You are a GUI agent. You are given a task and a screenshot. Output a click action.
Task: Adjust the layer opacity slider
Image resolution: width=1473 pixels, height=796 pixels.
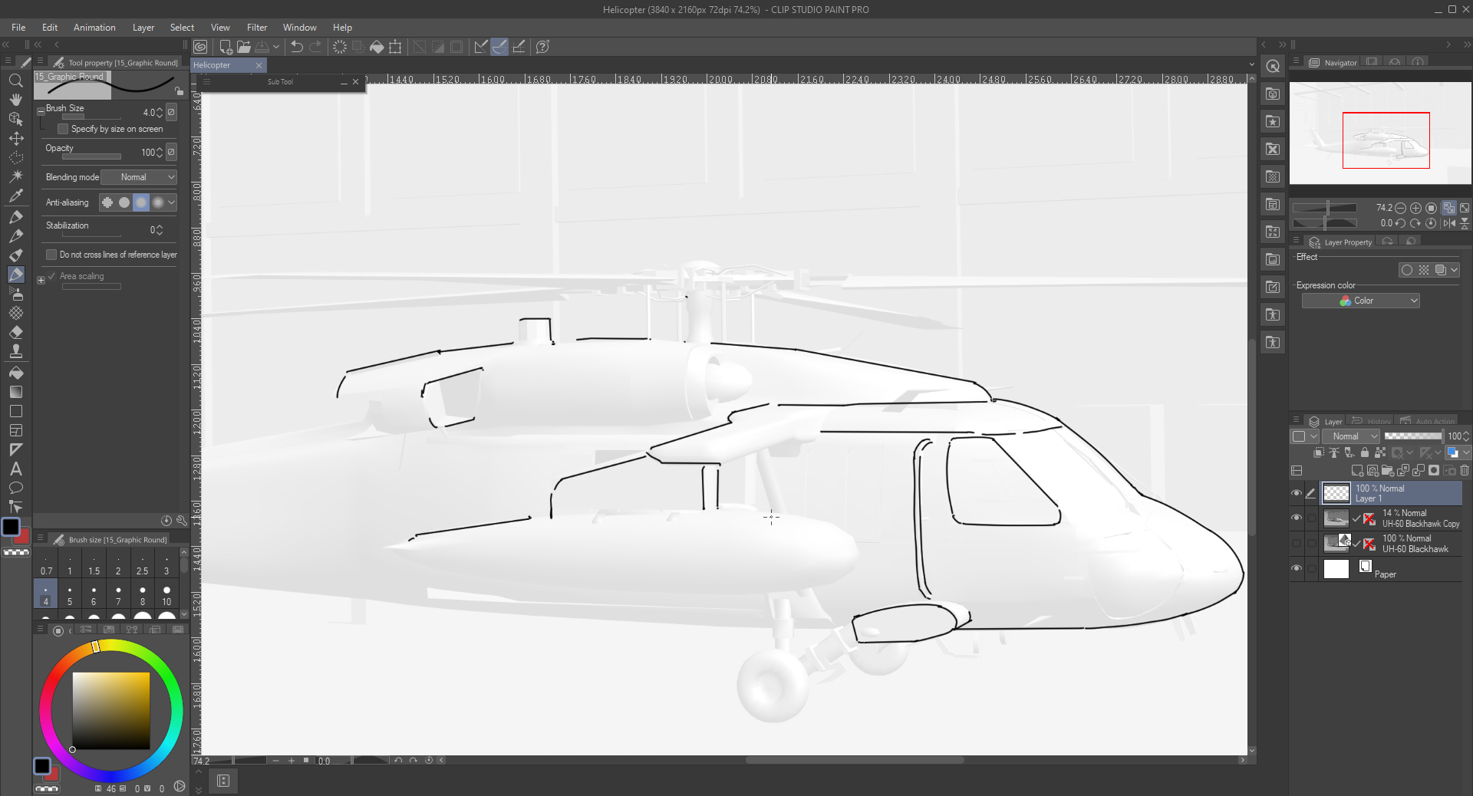coord(1413,436)
